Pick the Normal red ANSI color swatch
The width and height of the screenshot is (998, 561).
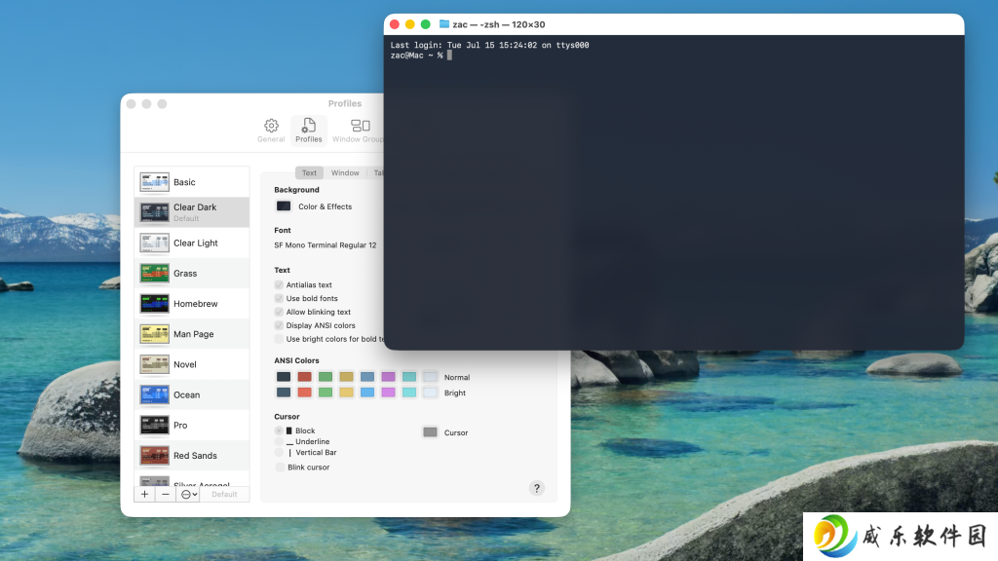pyautogui.click(x=305, y=377)
